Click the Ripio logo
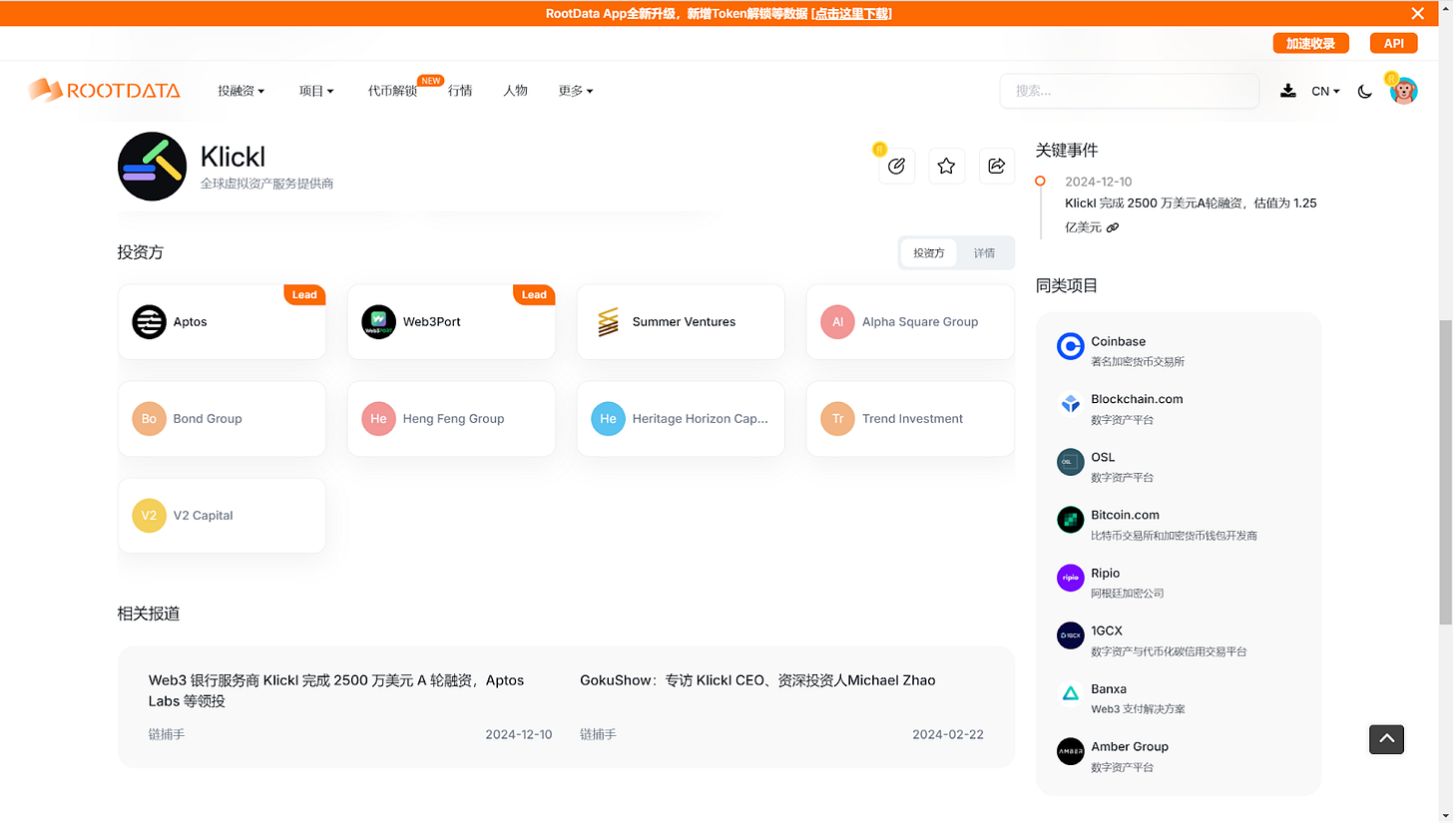The width and height of the screenshot is (1453, 823). tap(1070, 578)
